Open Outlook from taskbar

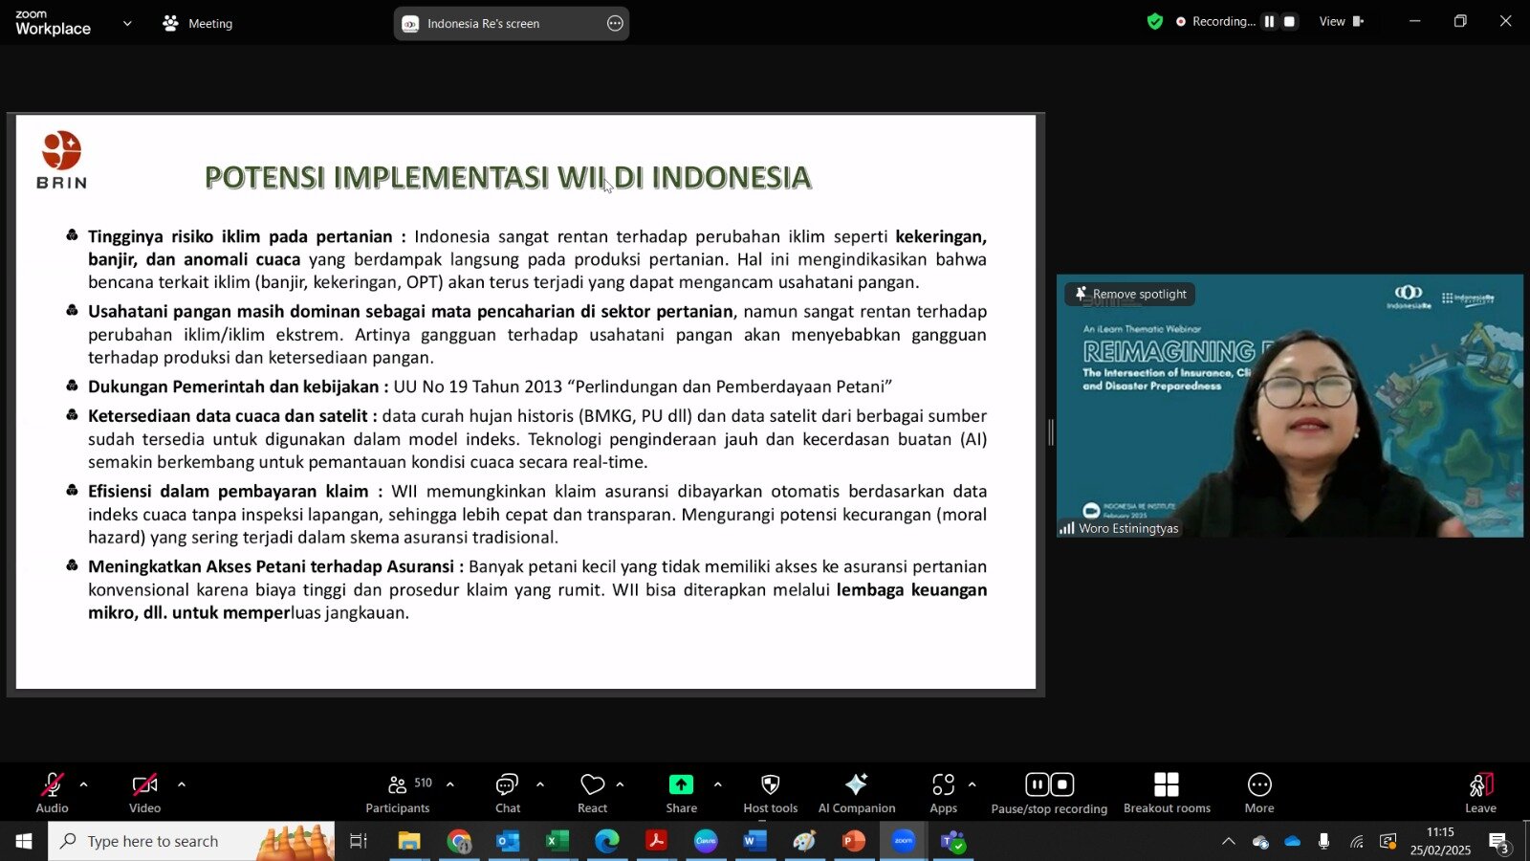pyautogui.click(x=508, y=841)
